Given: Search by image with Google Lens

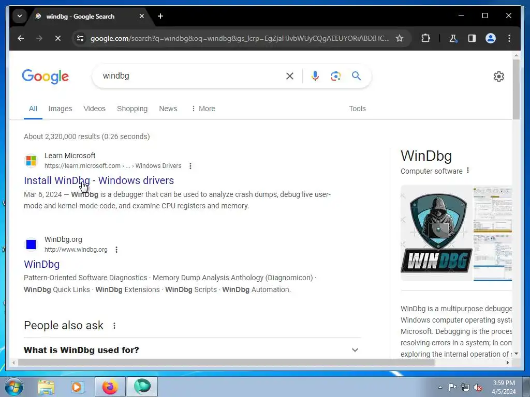Looking at the screenshot, I should tap(335, 76).
